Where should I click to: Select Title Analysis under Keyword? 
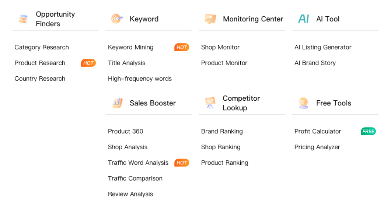coord(126,63)
